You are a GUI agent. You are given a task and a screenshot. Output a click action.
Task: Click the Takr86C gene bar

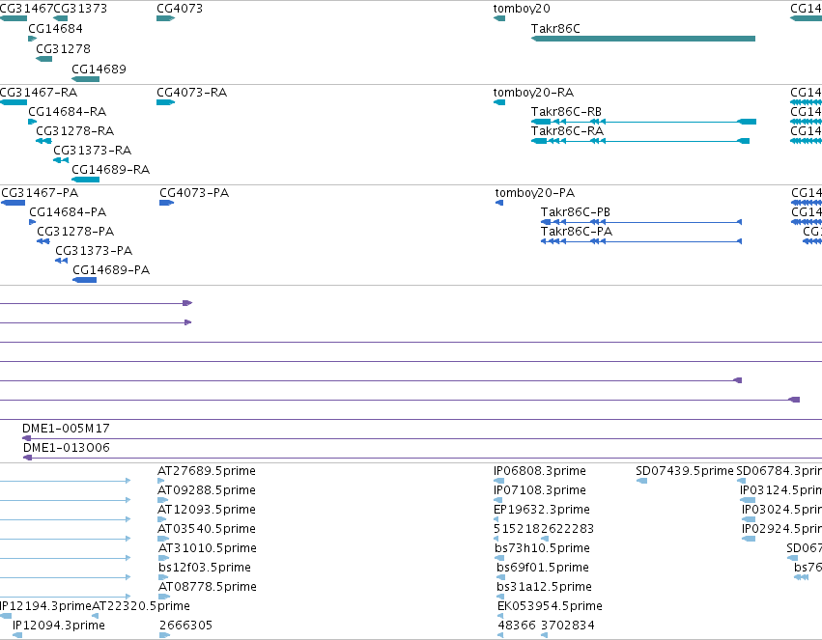(x=642, y=39)
